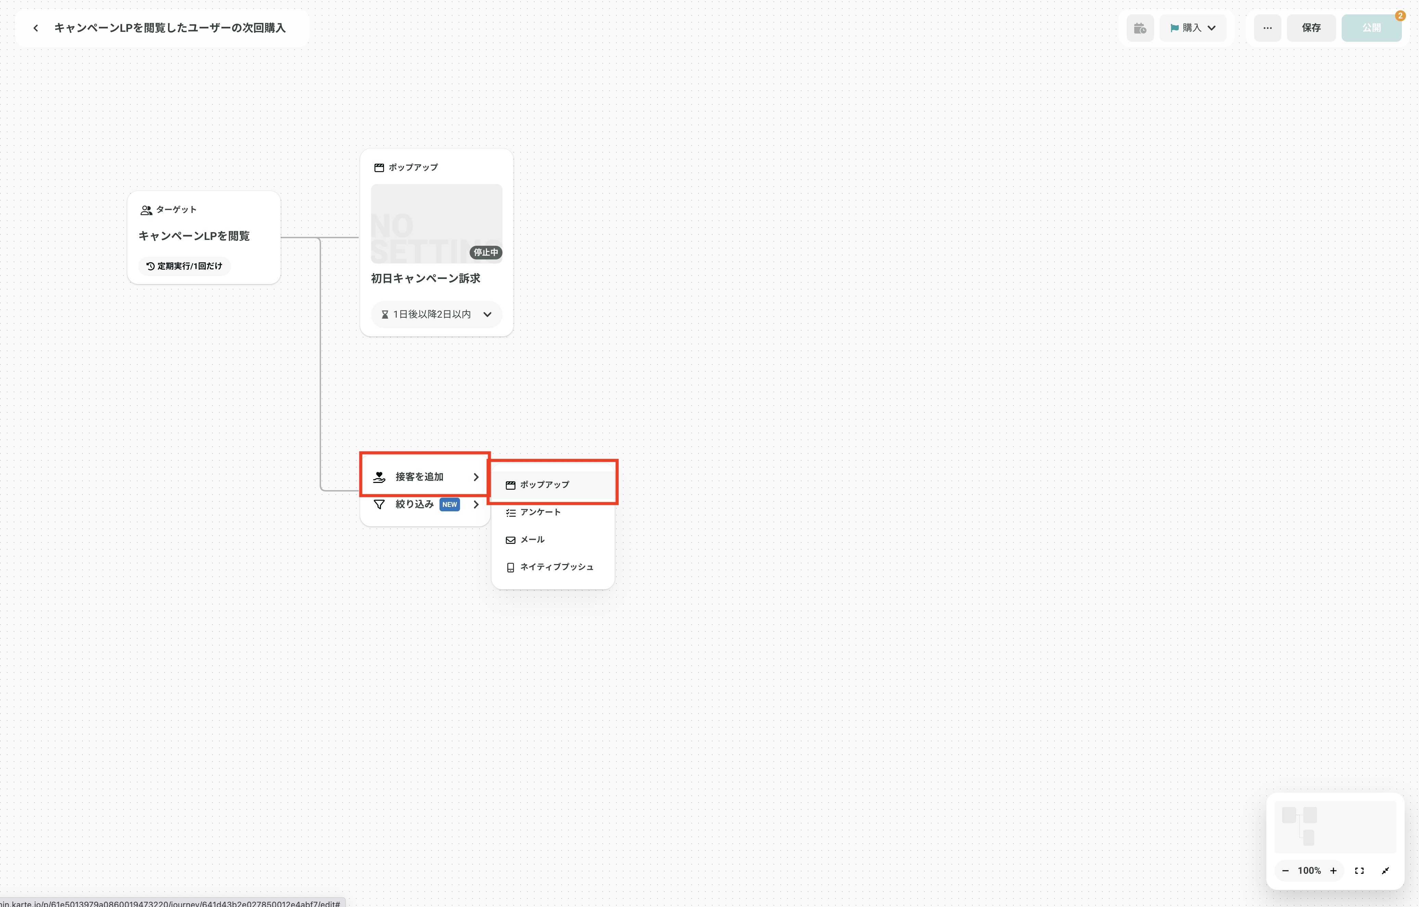Expand the 1日後以降2日以内 timing dropdown
The width and height of the screenshot is (1419, 907).
[x=436, y=314]
